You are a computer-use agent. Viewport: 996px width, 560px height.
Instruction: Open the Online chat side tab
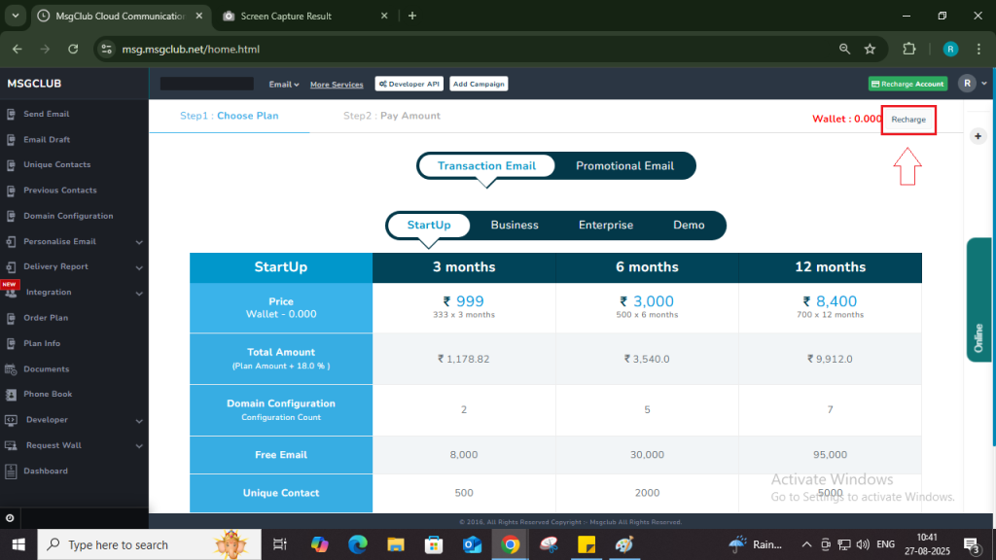[978, 299]
